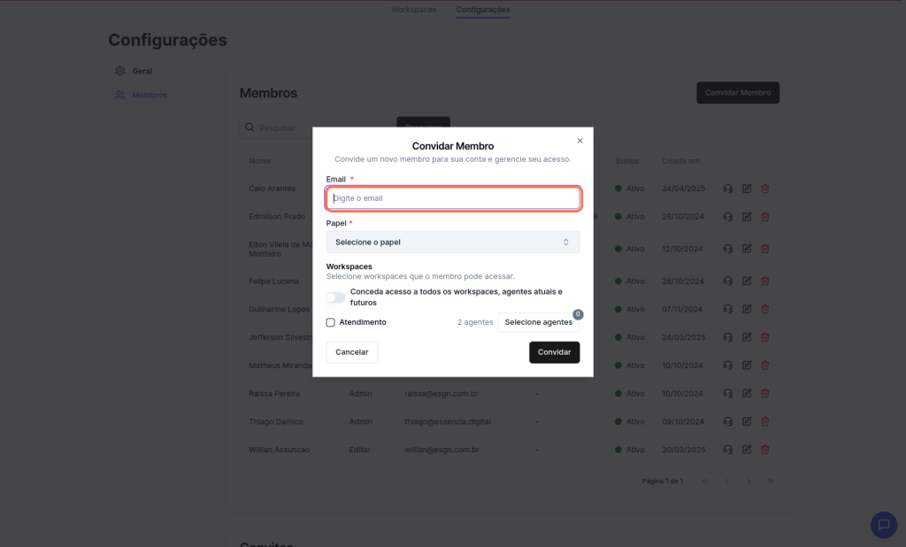Select Membros in the sidebar
The height and width of the screenshot is (547, 906).
click(x=149, y=95)
